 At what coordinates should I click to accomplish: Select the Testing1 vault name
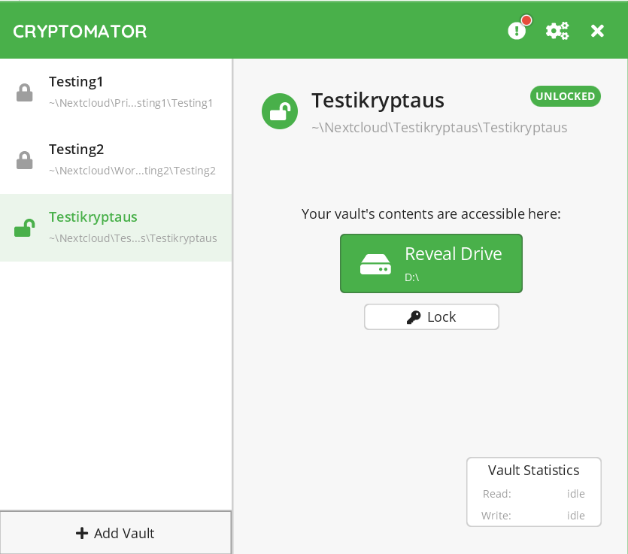click(x=76, y=81)
